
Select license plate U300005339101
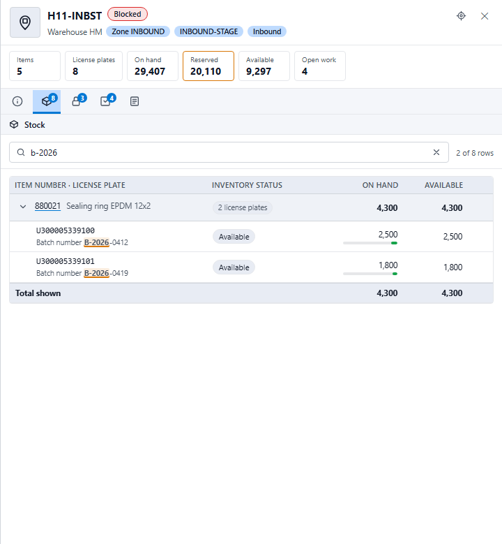pyautogui.click(x=66, y=261)
